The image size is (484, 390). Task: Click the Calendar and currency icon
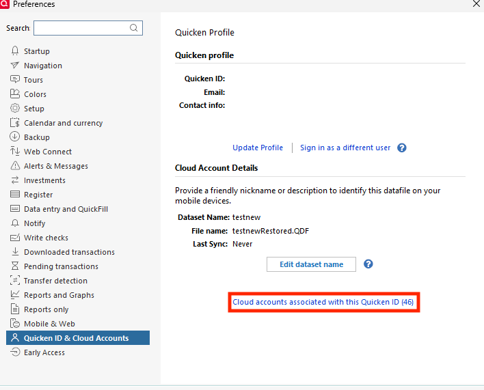15,123
